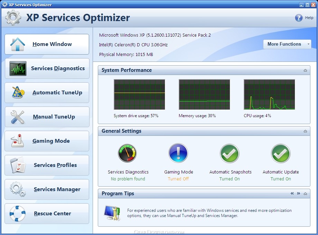Show previous program tip with left arrows
The height and width of the screenshot is (235, 318).
pyautogui.click(x=292, y=194)
